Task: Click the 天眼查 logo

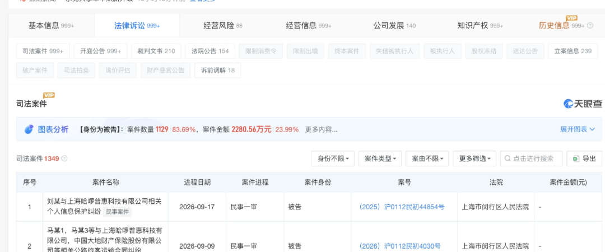Action: 582,104
